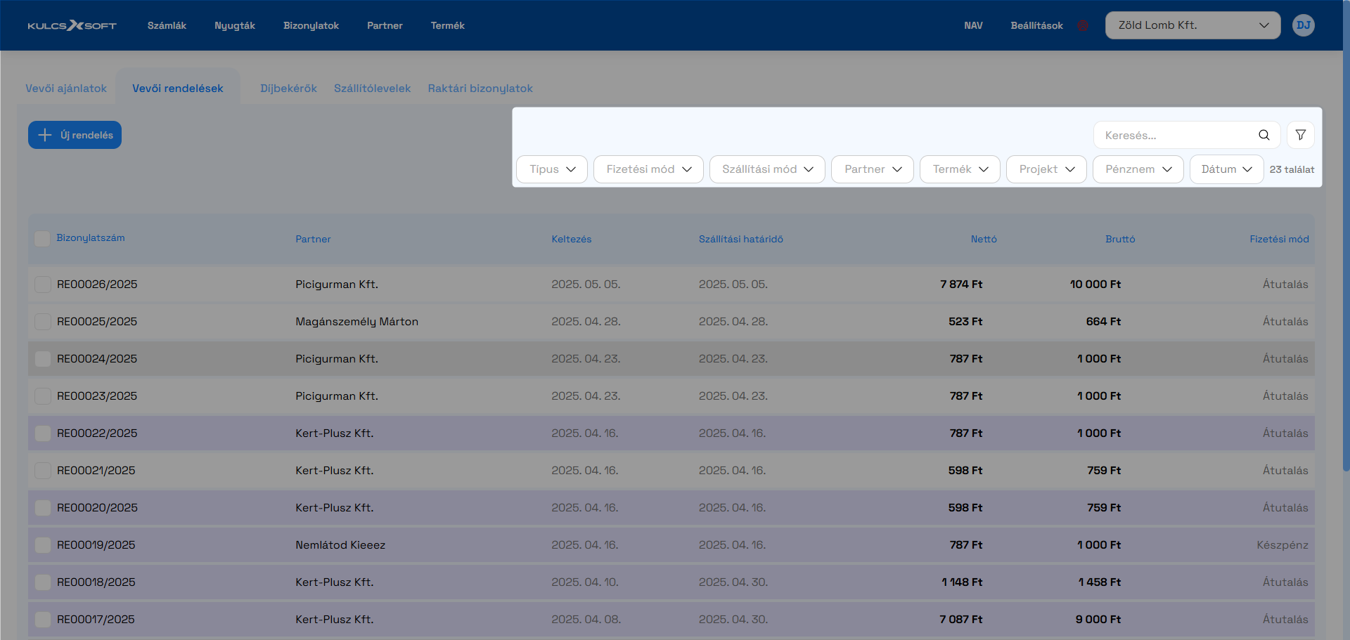Open the NAV menu
Image resolution: width=1350 pixels, height=640 pixels.
(x=973, y=25)
